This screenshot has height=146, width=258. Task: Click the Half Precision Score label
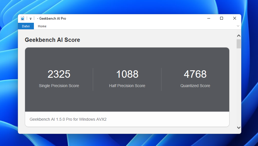pyautogui.click(x=127, y=86)
